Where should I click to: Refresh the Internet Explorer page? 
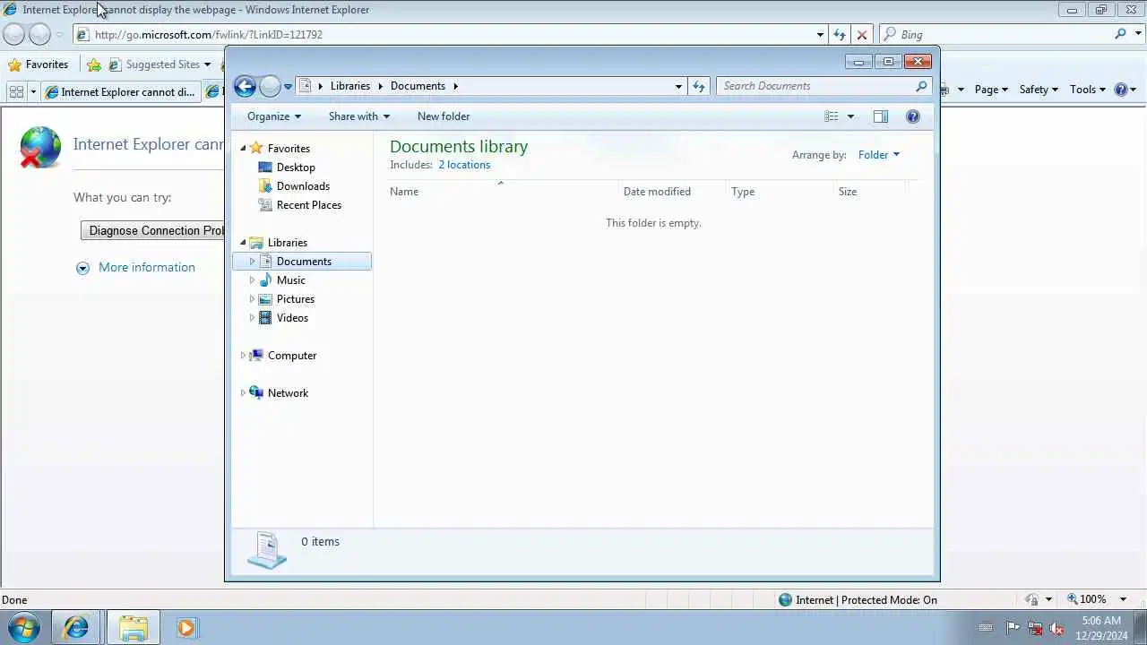[840, 34]
